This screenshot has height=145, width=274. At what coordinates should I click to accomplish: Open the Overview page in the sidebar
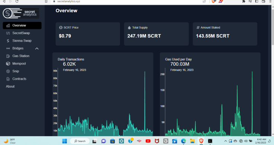(22, 26)
